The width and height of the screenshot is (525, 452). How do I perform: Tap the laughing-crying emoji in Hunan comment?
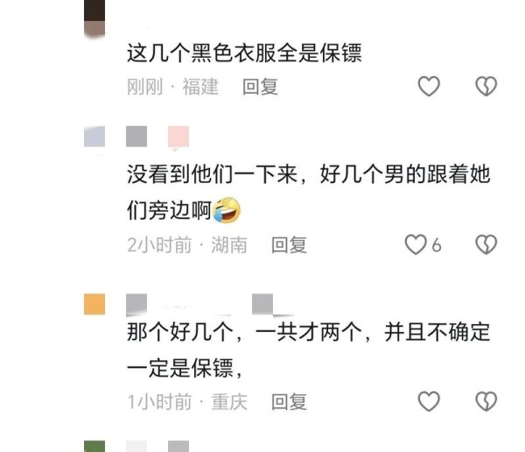click(227, 210)
